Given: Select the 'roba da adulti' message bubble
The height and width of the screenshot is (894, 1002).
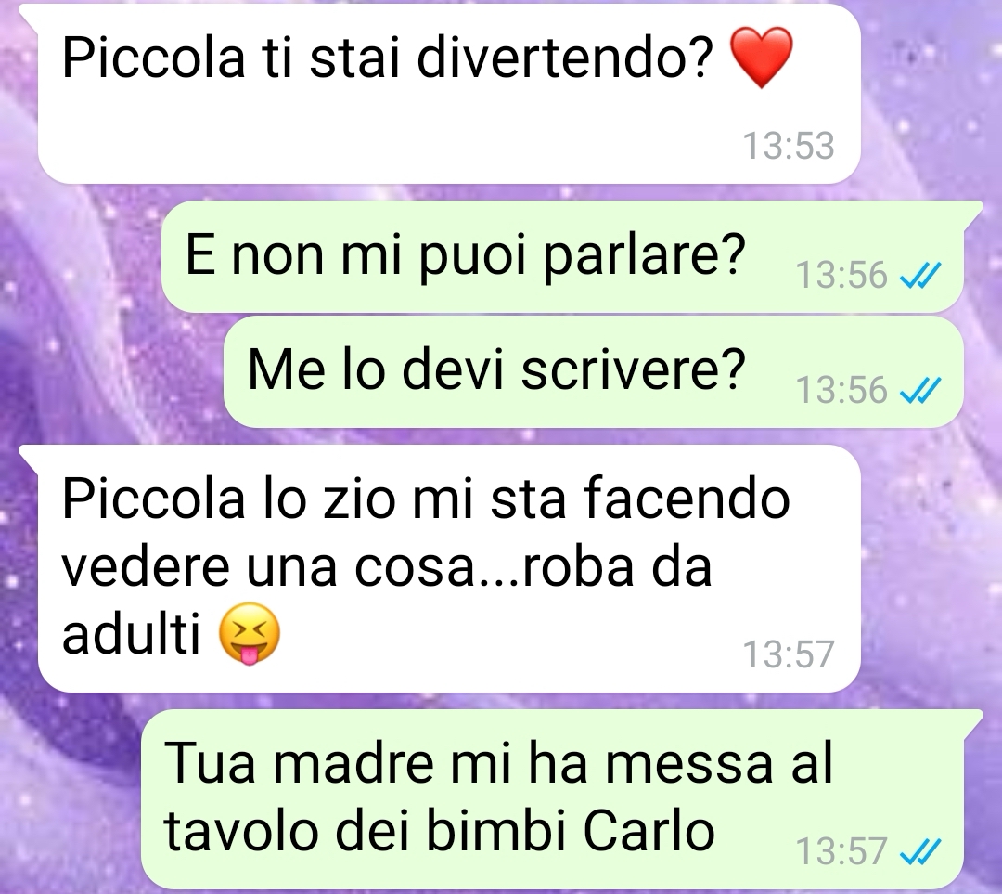Looking at the screenshot, I should pyautogui.click(x=449, y=569).
